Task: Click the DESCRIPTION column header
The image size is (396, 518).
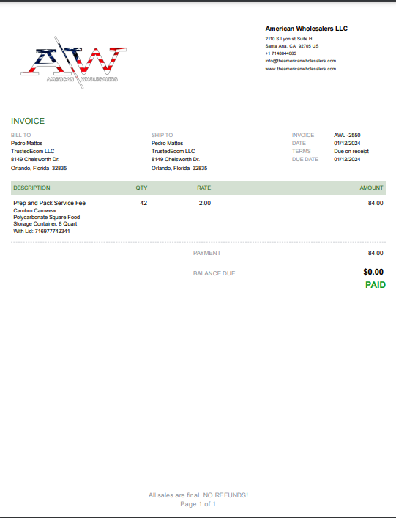Action: 31,188
